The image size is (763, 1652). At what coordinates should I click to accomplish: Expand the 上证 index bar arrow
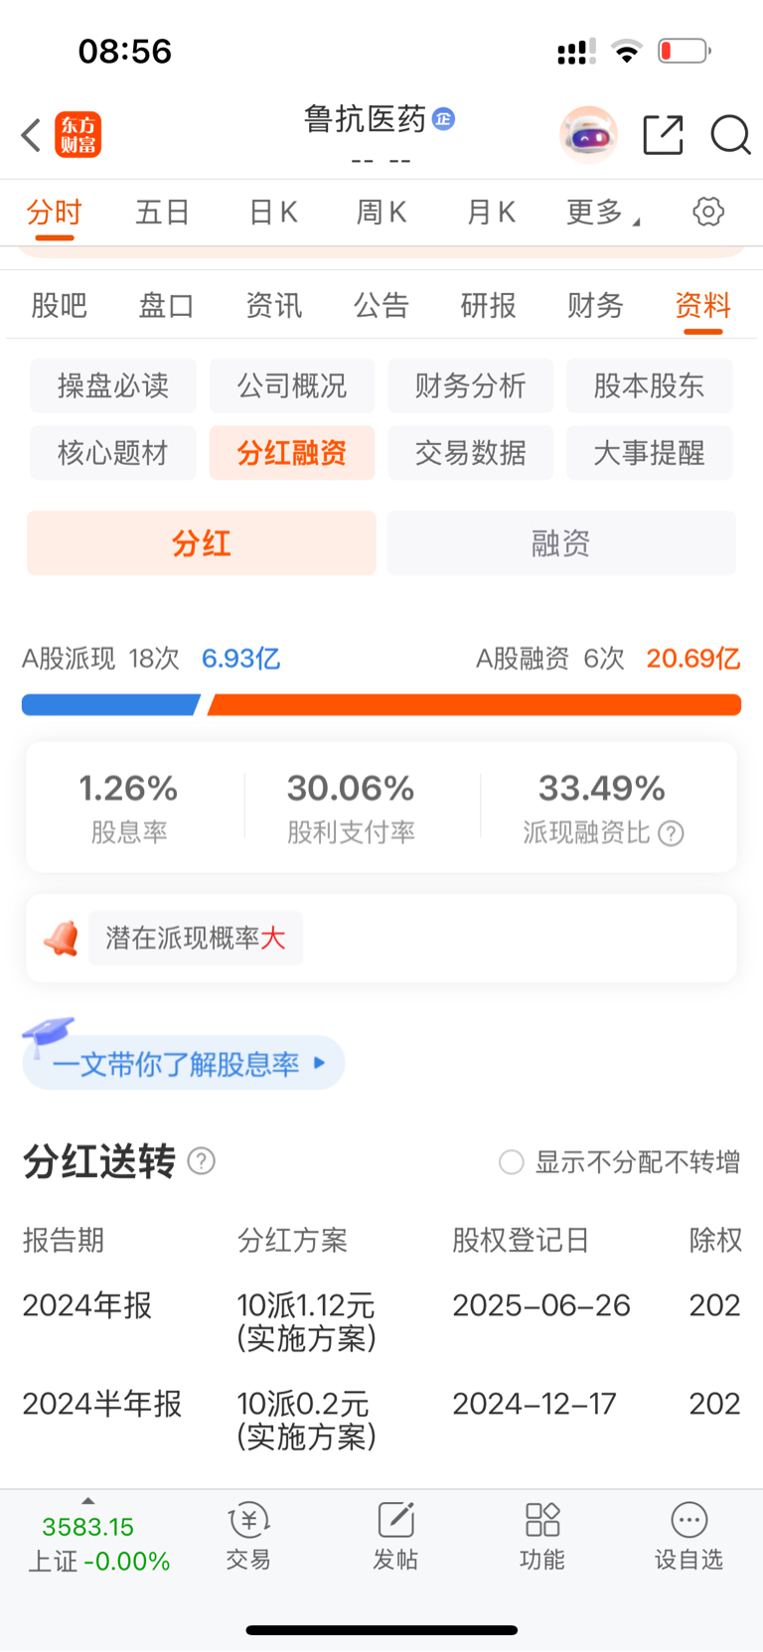pyautogui.click(x=88, y=1501)
